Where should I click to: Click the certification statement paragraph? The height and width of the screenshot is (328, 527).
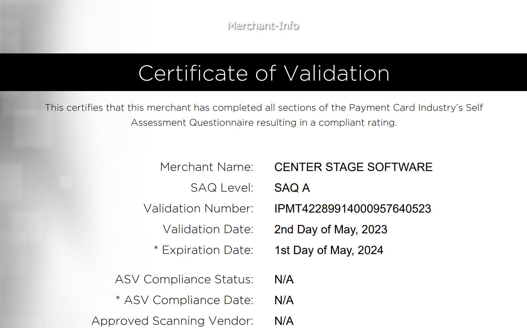pyautogui.click(x=264, y=115)
